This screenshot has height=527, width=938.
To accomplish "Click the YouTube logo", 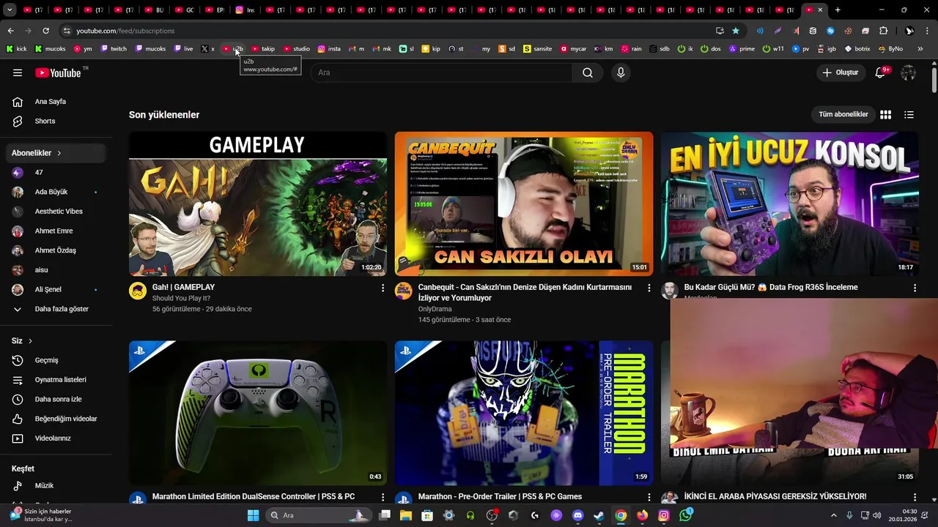I will pos(58,72).
